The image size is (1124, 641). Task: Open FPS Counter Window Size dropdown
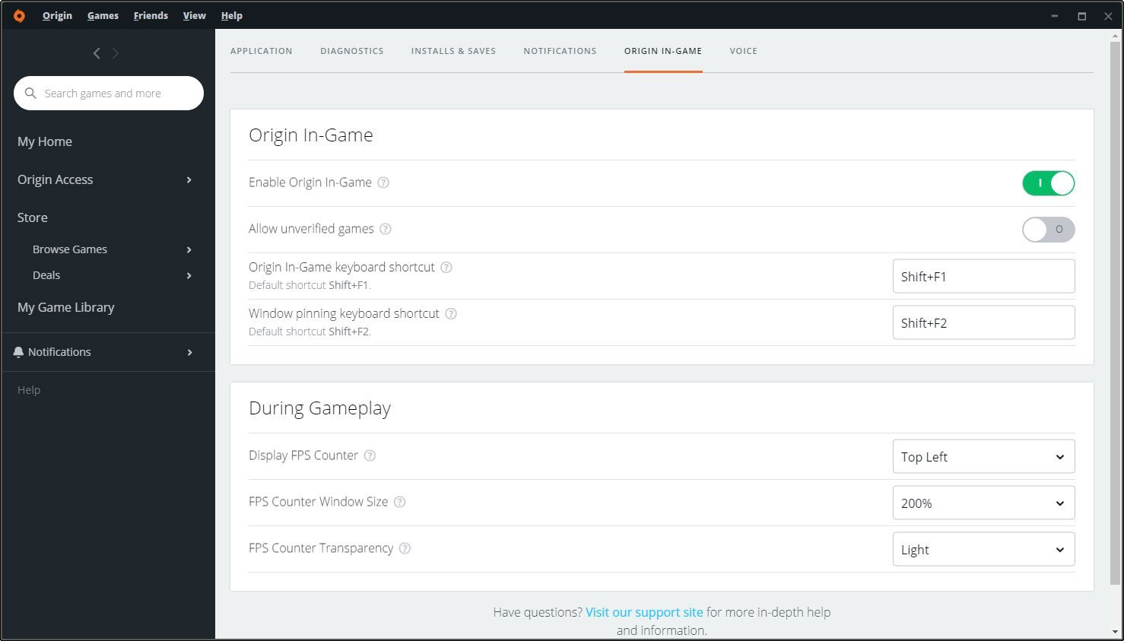983,503
